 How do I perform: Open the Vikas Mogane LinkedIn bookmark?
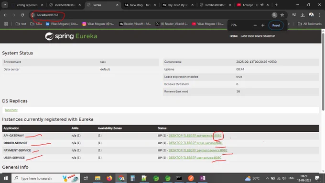coord(62,24)
